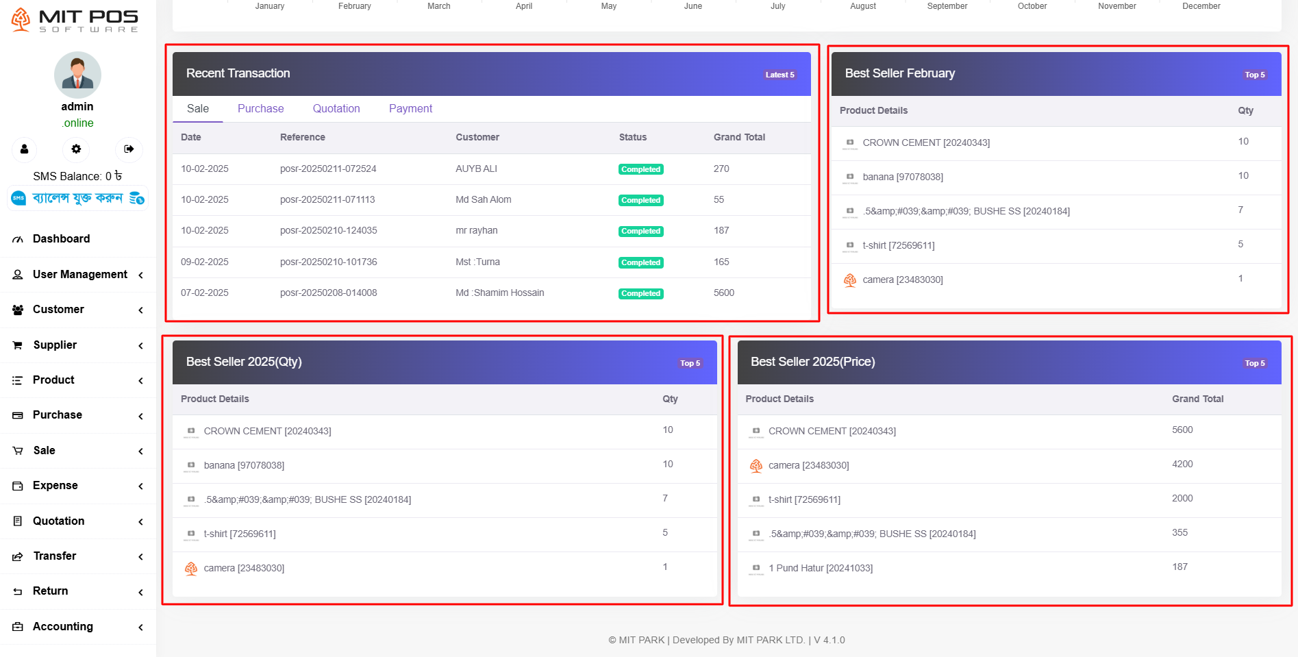This screenshot has width=1298, height=657.
Task: Expand the Transfer sidebar menu
Action: (x=140, y=557)
